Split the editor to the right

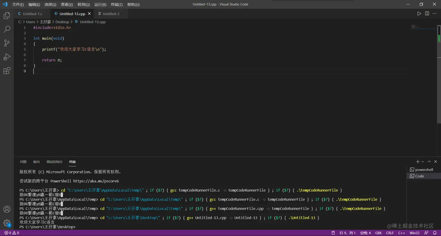(x=427, y=13)
